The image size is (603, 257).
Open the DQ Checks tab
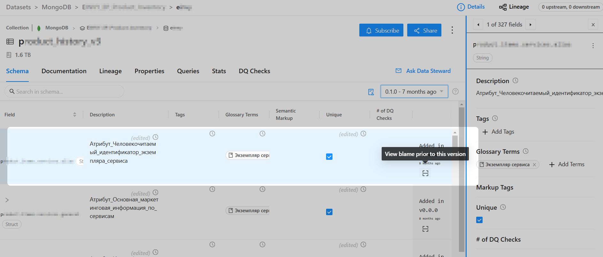(x=254, y=71)
